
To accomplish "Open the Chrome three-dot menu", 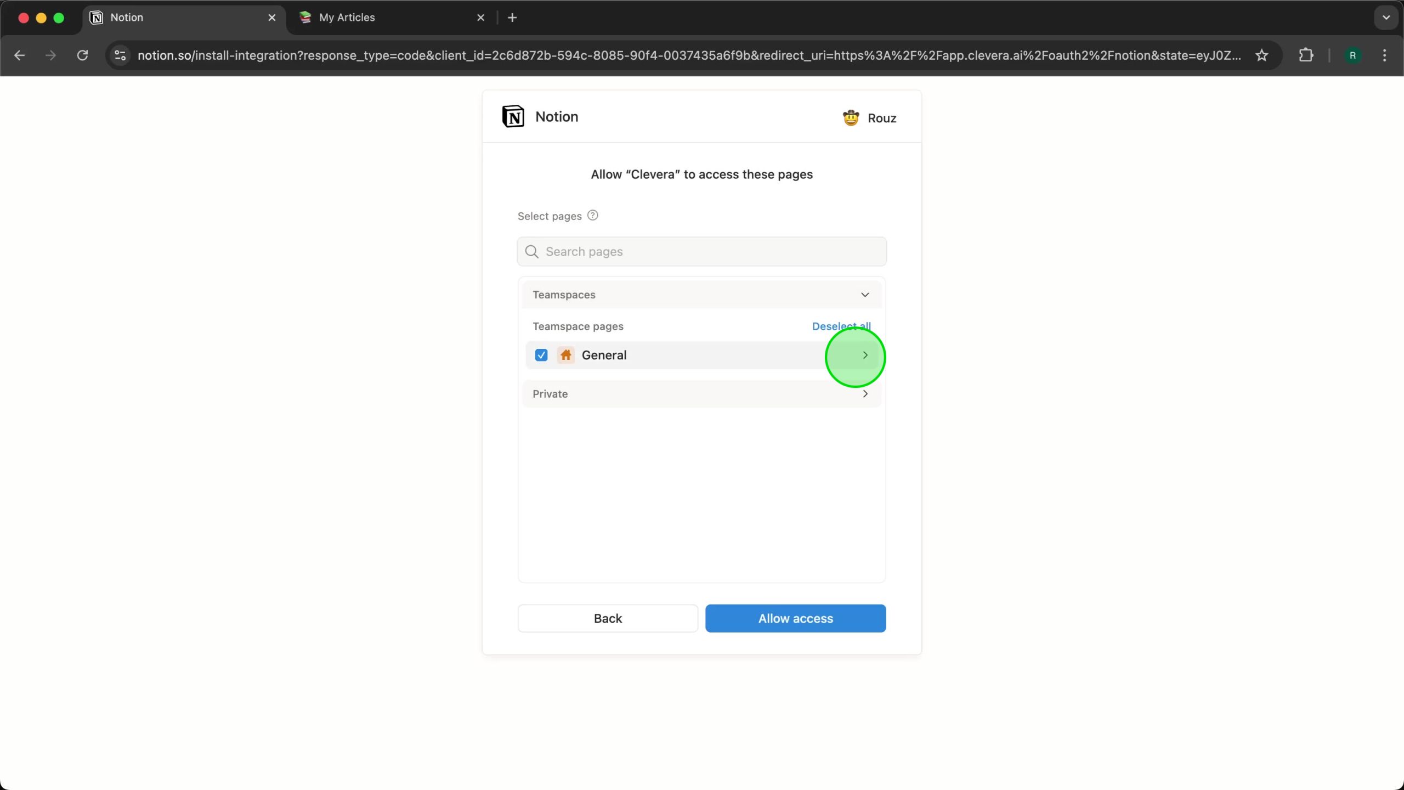I will [x=1384, y=55].
